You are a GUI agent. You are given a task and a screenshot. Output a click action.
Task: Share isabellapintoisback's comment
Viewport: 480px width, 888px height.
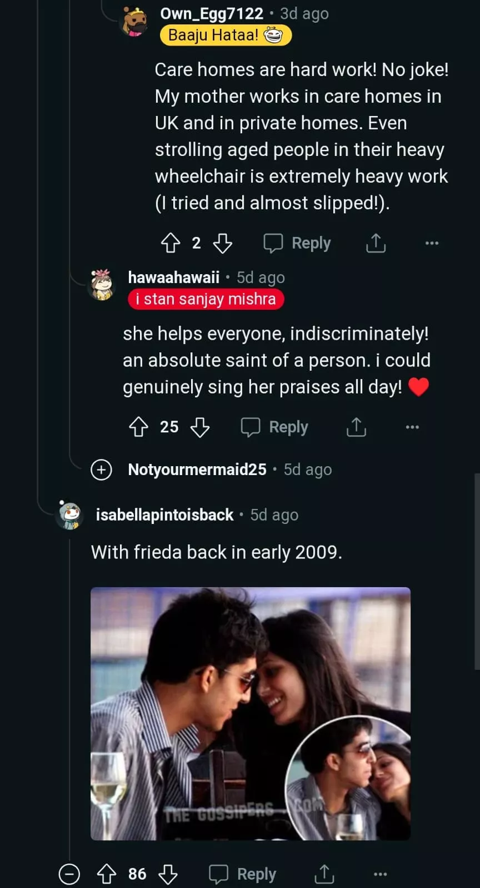point(324,874)
